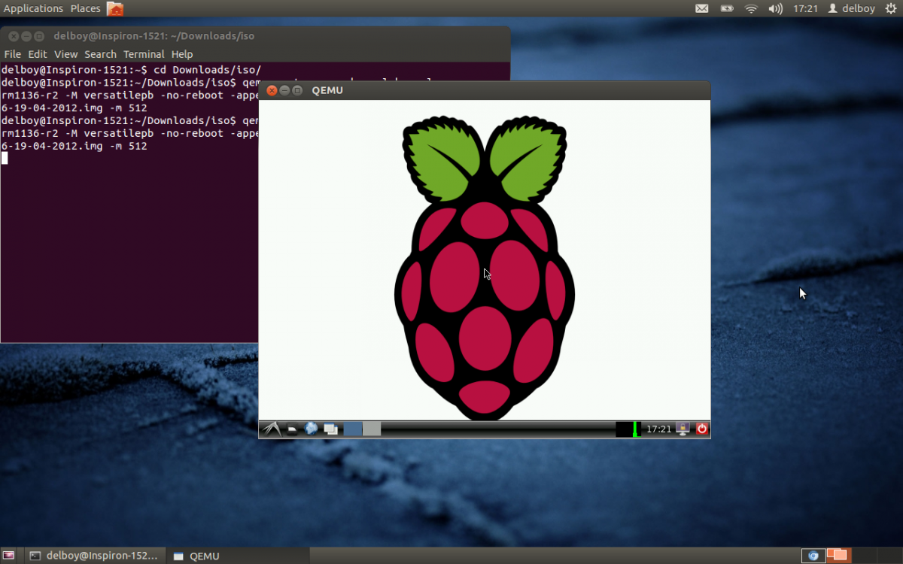The height and width of the screenshot is (564, 903).
Task: Open the delboy user menu
Action: coord(852,9)
